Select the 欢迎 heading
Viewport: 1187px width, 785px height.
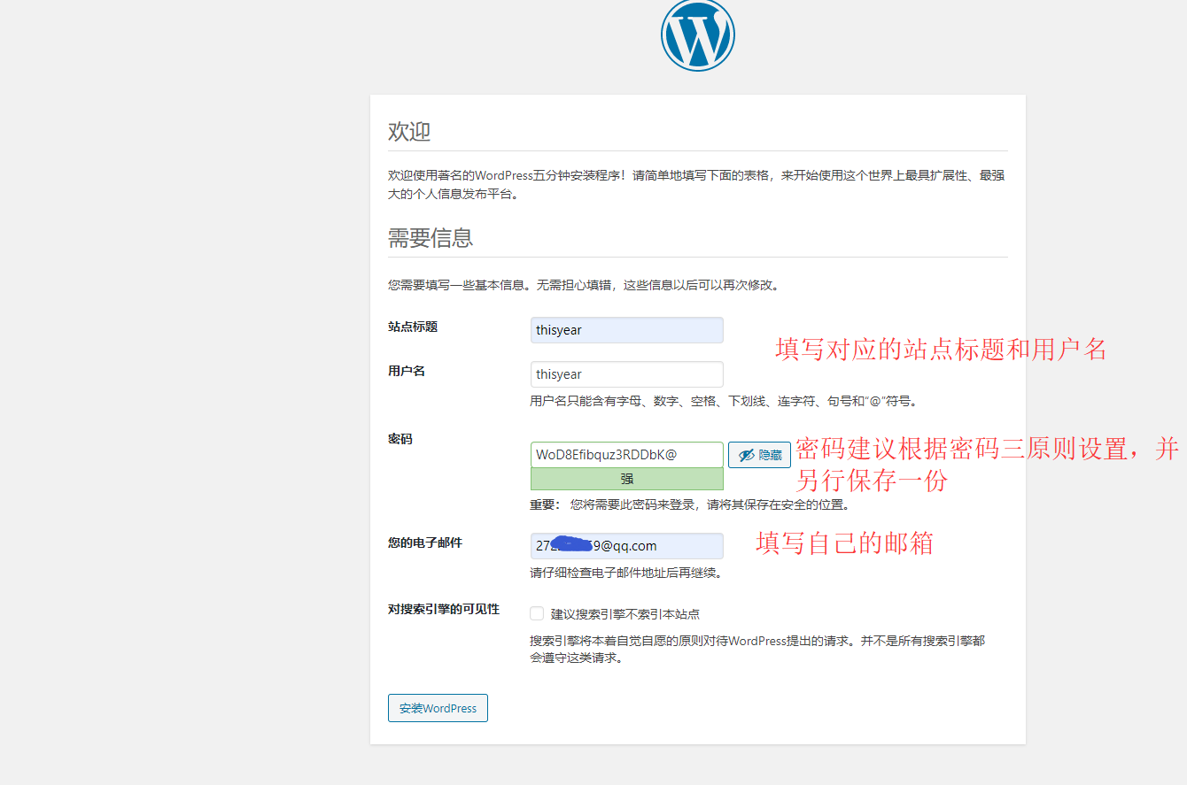tap(409, 132)
